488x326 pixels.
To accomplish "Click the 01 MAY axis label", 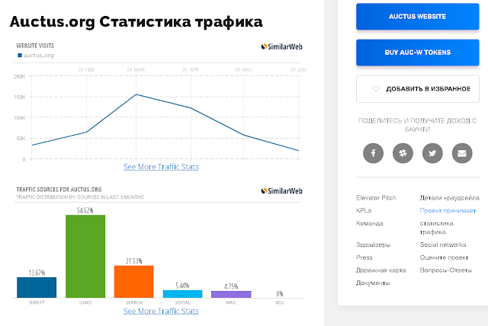I will click(x=243, y=69).
